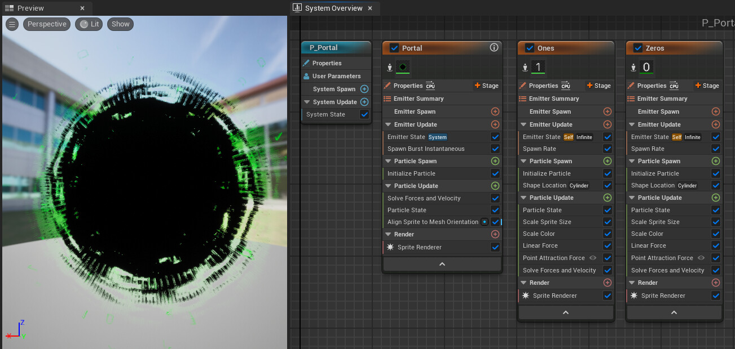Click the Stage button on Portal
Viewport: 735px width, 349px height.
coord(486,86)
